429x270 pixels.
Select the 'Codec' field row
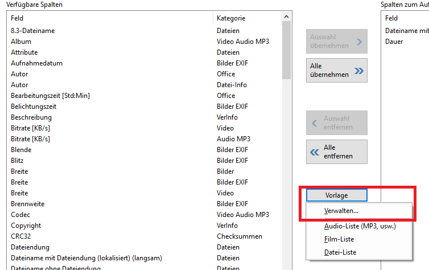click(20, 215)
